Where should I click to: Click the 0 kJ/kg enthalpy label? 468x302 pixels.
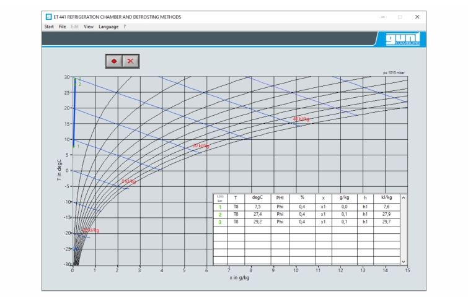tap(129, 181)
